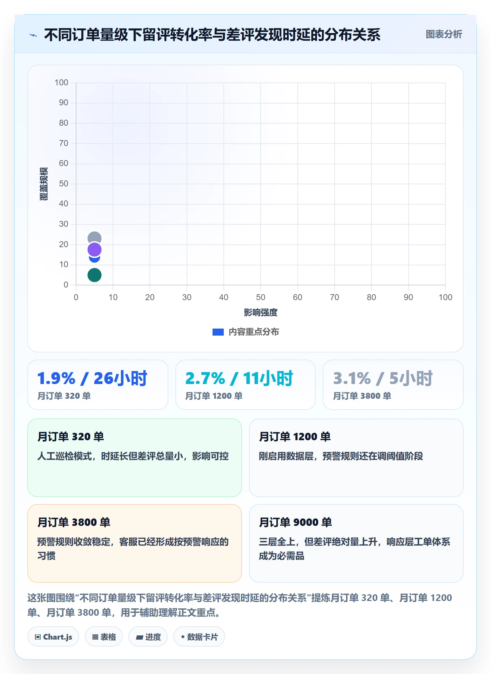The image size is (491, 674).
Task: Click the lightning icon beside the title
Action: [x=33, y=35]
